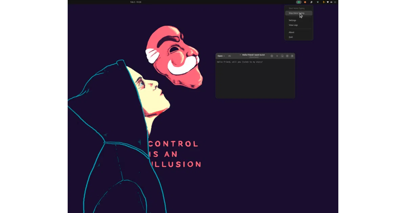Select Start Voice Typing menu entry
The width and height of the screenshot is (406, 213).
tap(299, 8)
